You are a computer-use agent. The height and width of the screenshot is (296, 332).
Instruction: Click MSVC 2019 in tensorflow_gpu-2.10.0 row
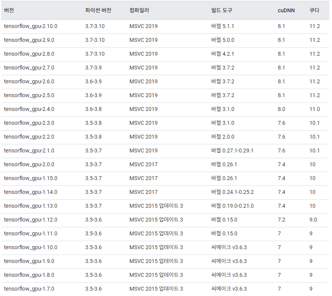pyautogui.click(x=144, y=26)
